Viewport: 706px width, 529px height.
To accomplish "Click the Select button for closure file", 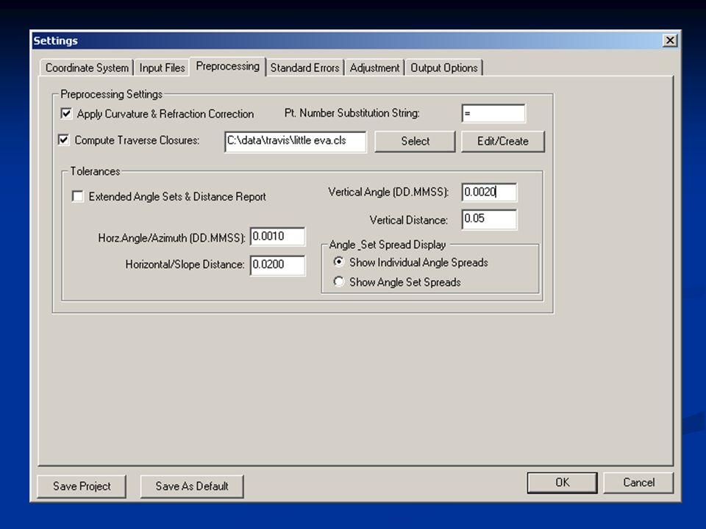I will point(415,141).
